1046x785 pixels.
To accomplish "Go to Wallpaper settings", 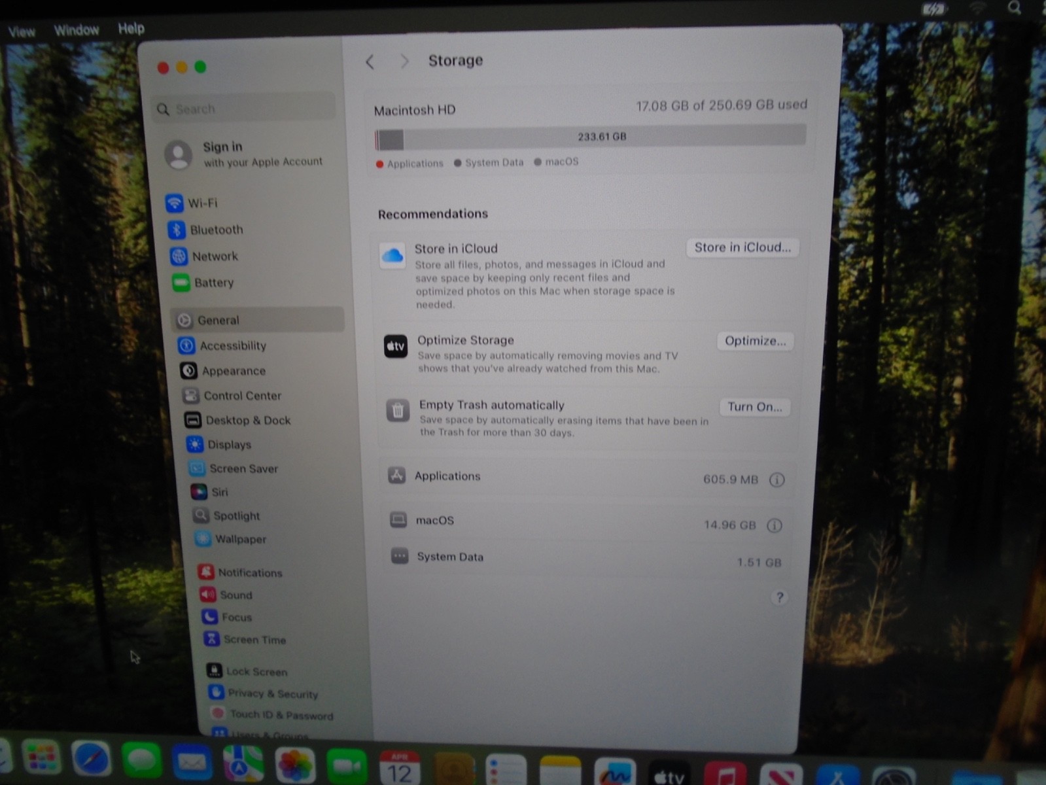I will (x=231, y=539).
